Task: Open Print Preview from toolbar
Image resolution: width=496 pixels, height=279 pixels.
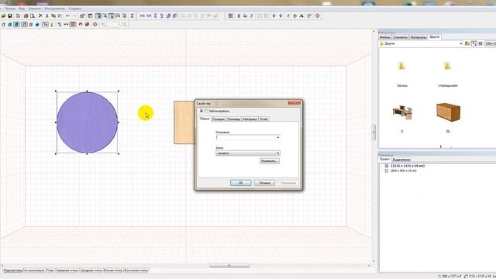Action: click(33, 15)
